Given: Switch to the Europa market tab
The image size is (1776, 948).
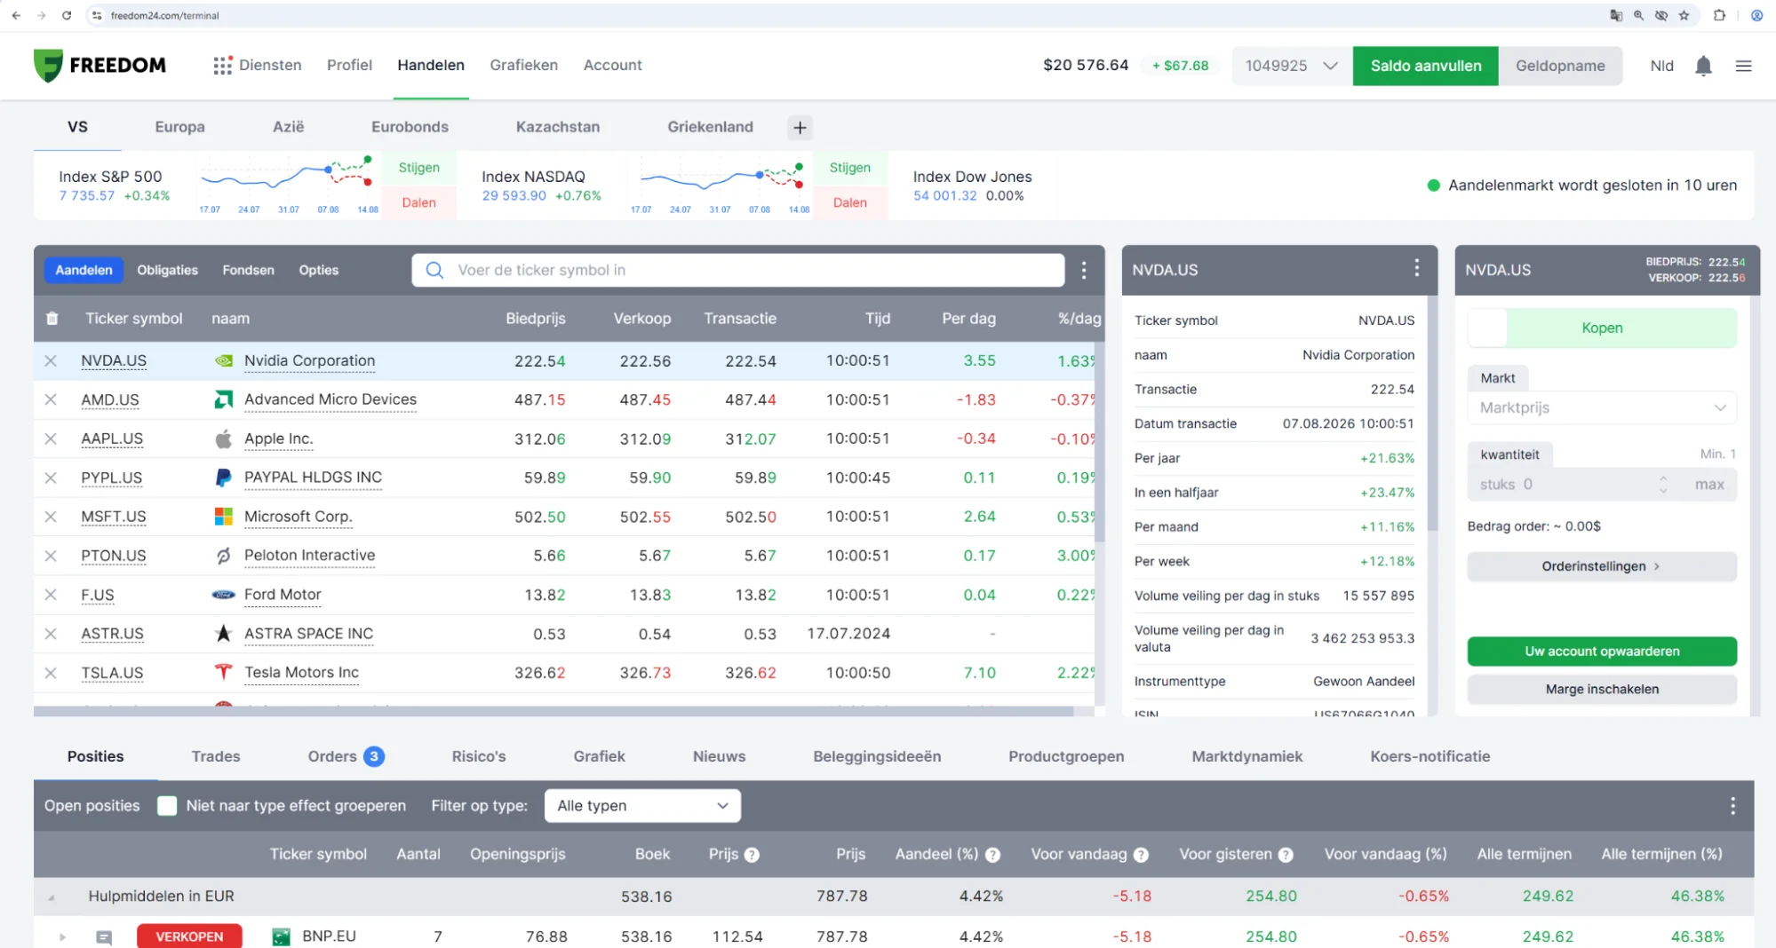Looking at the screenshot, I should (179, 127).
